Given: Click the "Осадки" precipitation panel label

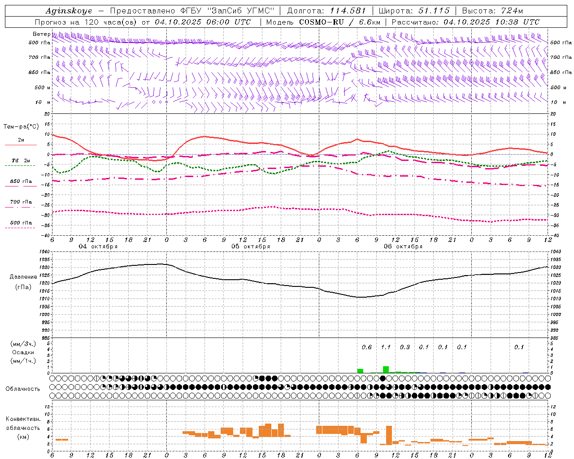Looking at the screenshot, I should [23, 352].
